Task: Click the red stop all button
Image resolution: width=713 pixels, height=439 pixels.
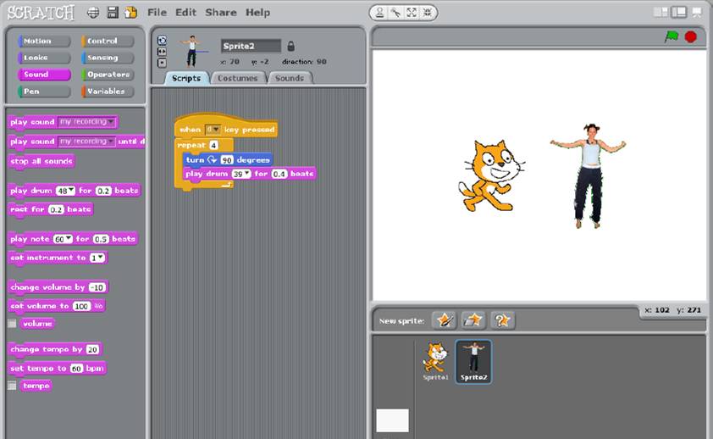Action: pos(691,36)
